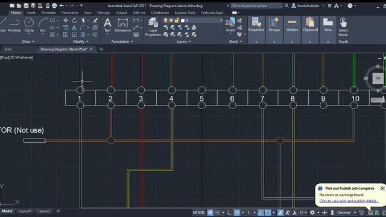This screenshot has width=386, height=217.
Task: Activate the Erase tool
Action: (95, 20)
